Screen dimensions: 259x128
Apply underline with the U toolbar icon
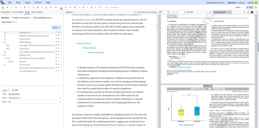46,7
